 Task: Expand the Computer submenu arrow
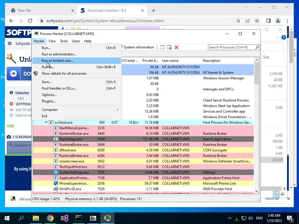[x=117, y=110]
